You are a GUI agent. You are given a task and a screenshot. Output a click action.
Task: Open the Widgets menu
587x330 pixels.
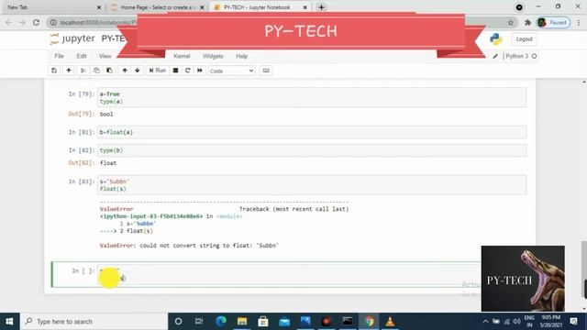213,56
